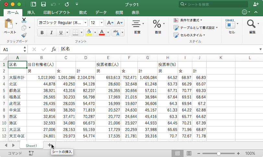
Task: Open the 表示 ribbon tab
Action: (135, 12)
